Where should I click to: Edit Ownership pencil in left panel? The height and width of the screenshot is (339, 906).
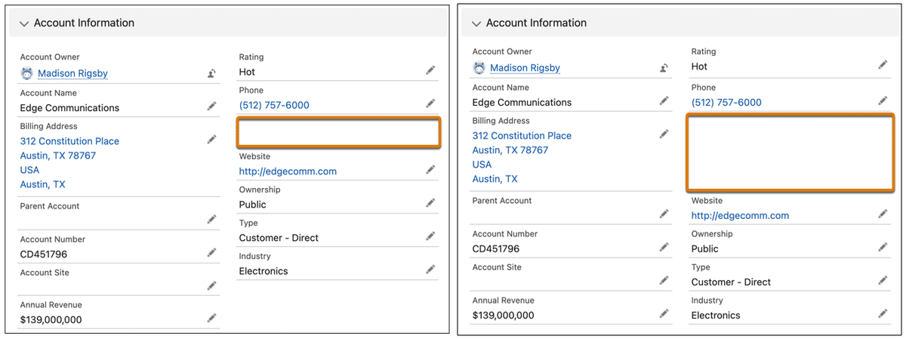pos(430,203)
